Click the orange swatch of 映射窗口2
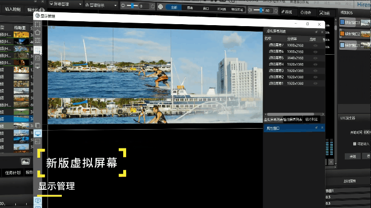Screen dimensions: 371x208 (342, 34)
